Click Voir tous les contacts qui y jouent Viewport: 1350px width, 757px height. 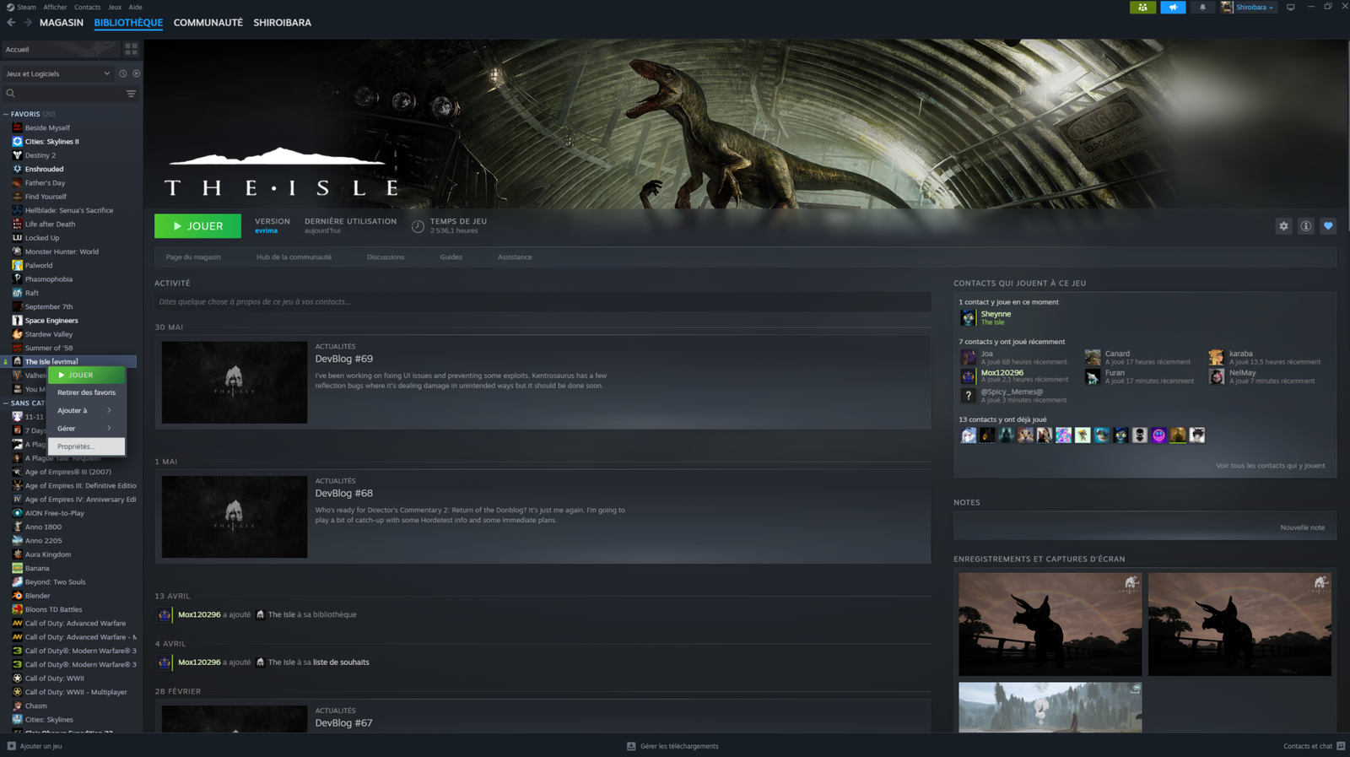click(1270, 465)
